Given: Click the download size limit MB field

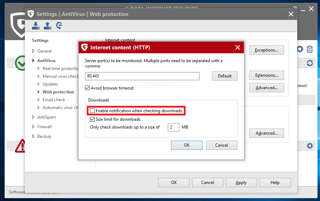Looking at the screenshot, I should click(x=173, y=127).
